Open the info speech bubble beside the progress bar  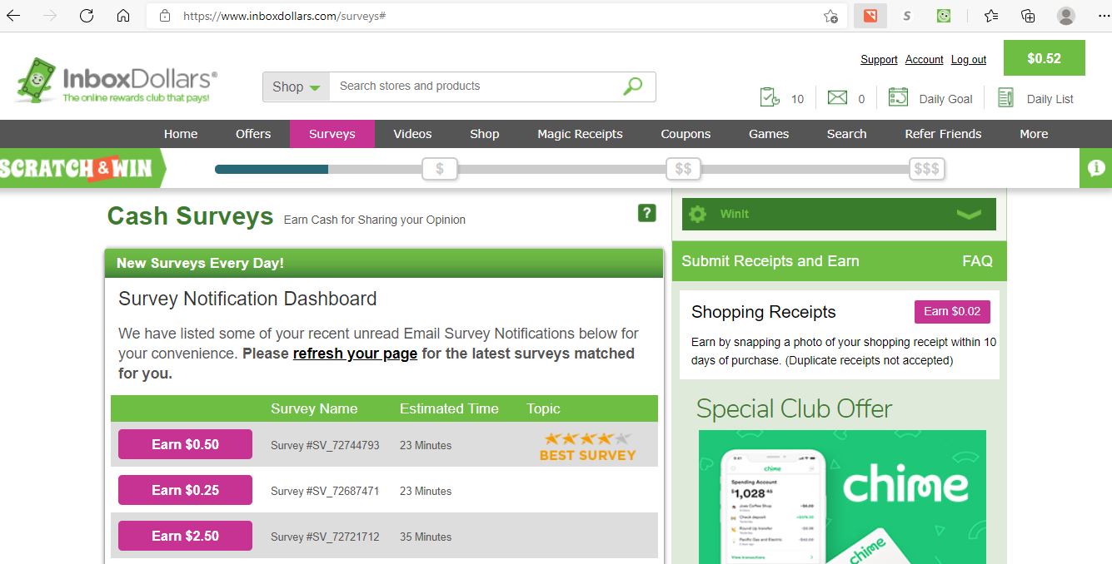[1096, 167]
